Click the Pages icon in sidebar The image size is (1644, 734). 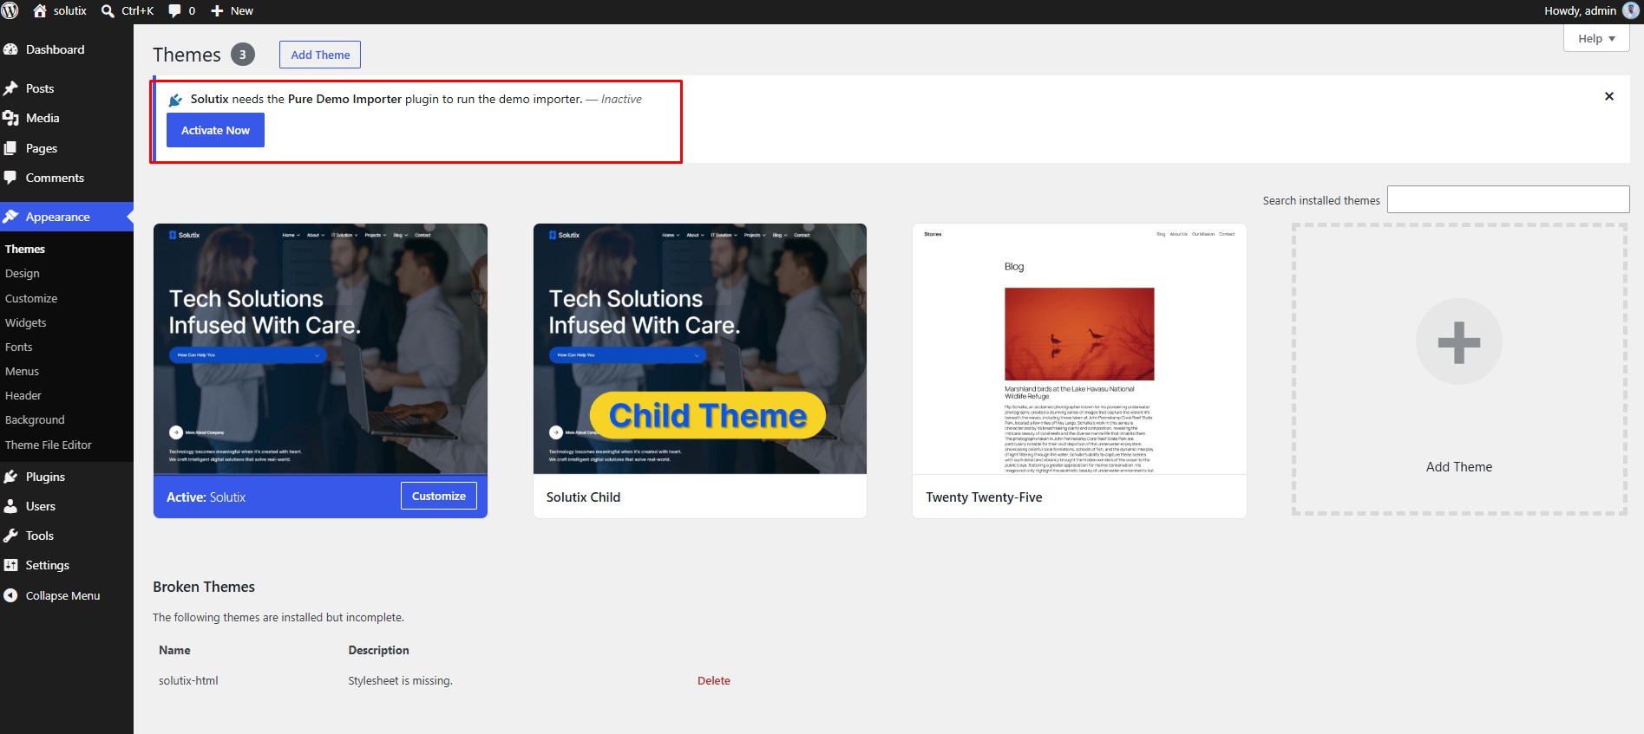coord(10,148)
